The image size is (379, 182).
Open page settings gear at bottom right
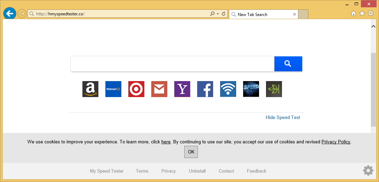click(368, 171)
